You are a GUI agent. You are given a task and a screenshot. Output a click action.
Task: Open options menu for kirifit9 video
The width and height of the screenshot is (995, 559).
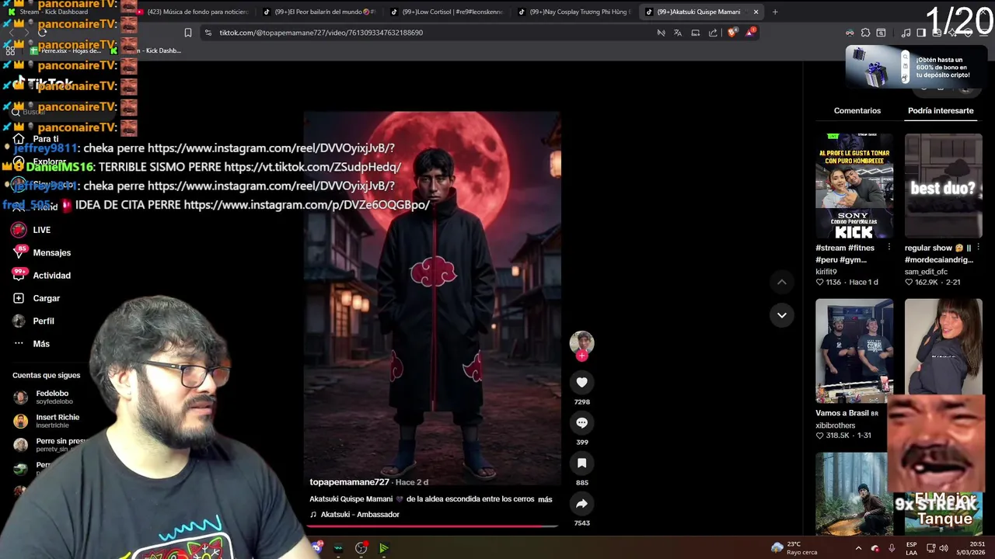tap(889, 248)
